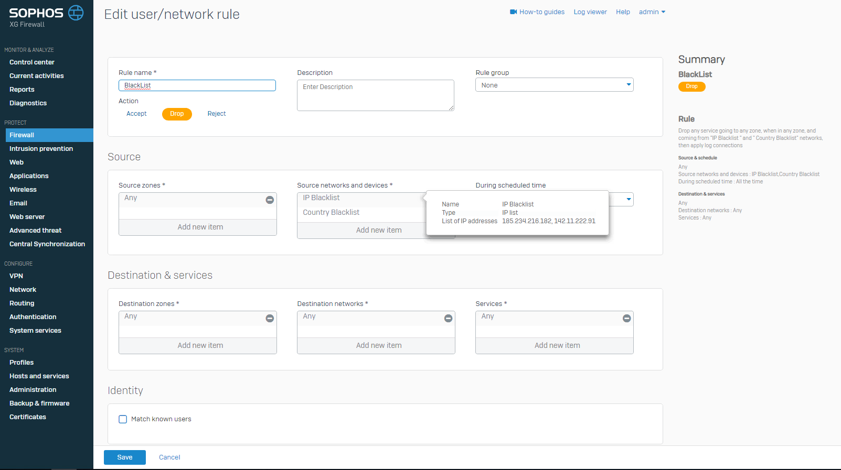This screenshot has height=470, width=841.
Task: Remove Any from Destination networks list
Action: click(x=448, y=318)
